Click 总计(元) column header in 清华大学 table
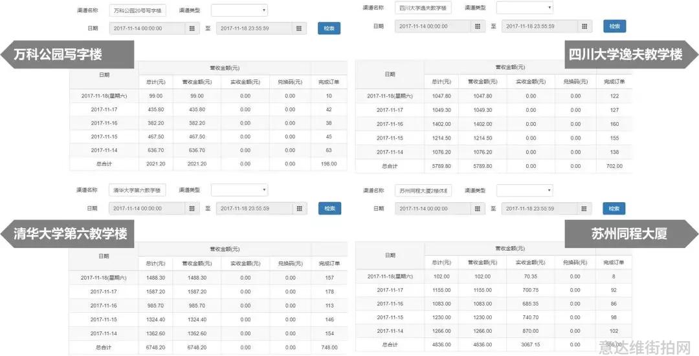Screen dimensions: 699x356 155,264
